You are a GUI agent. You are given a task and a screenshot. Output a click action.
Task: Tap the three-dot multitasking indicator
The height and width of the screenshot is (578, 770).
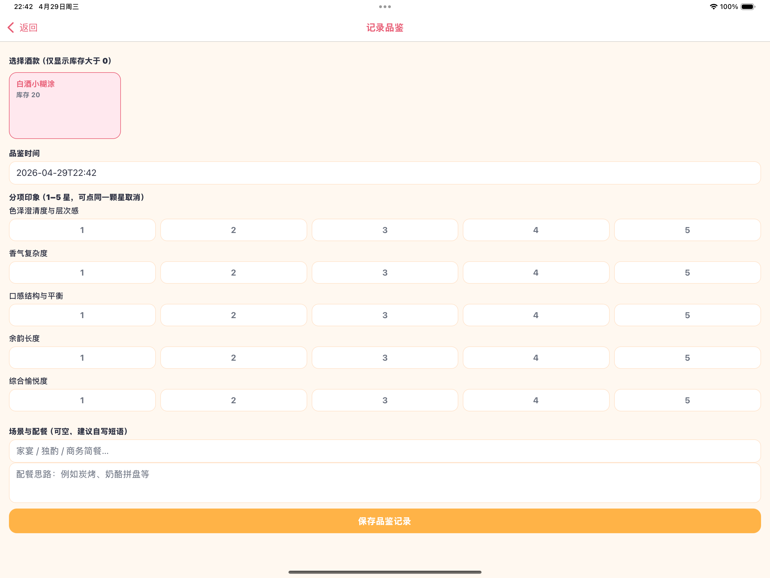coord(385,7)
